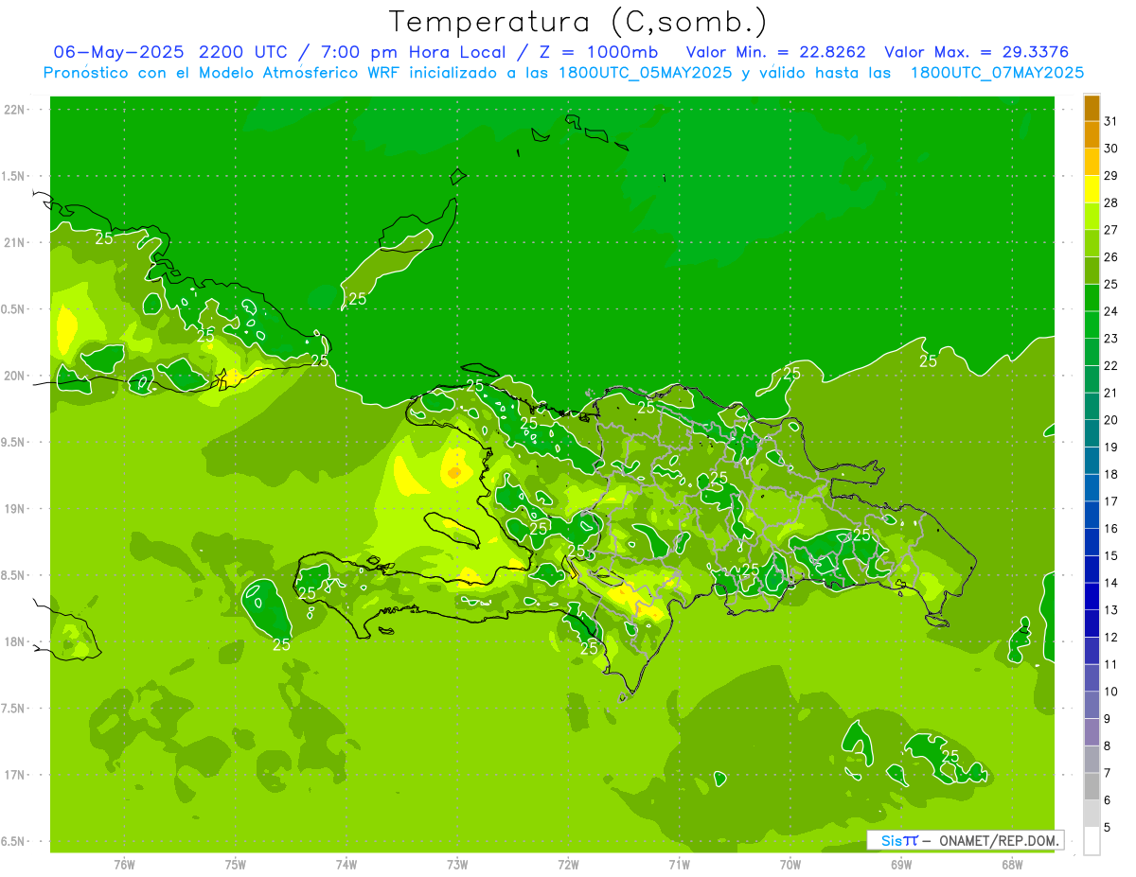Click the "70W" longitude axis label
1136x877 pixels.
coord(790,865)
